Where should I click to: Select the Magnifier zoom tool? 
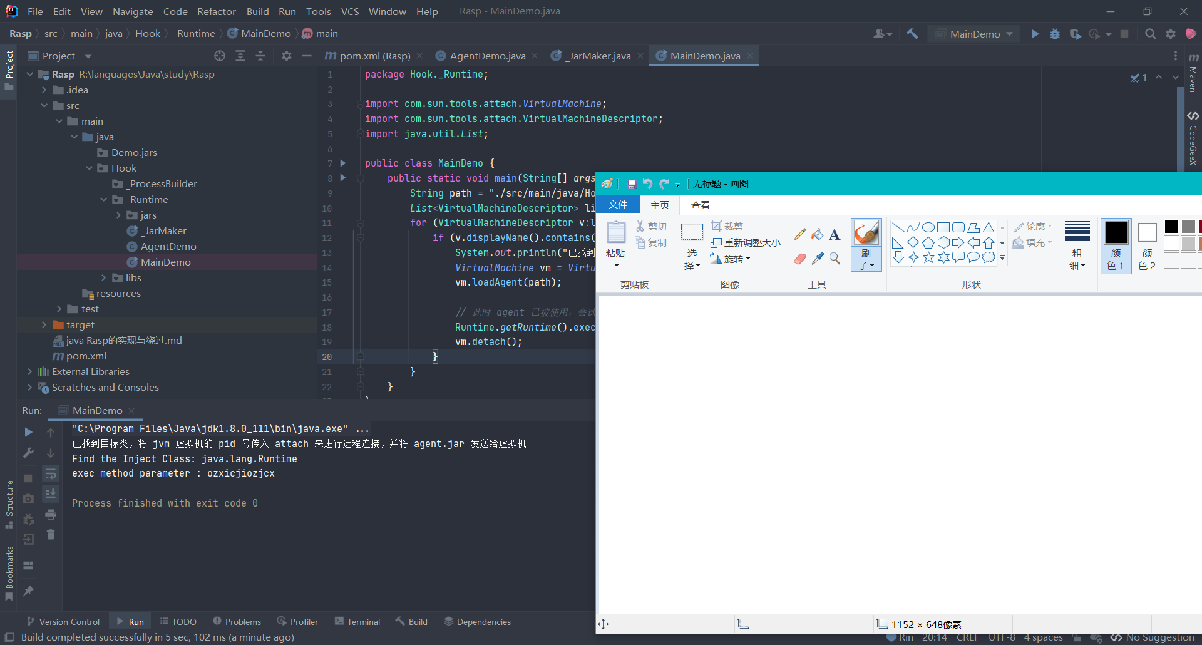[835, 259]
